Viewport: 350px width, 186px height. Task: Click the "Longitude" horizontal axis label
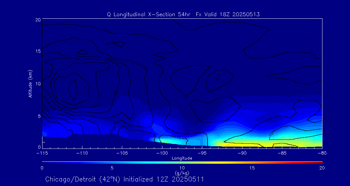pyautogui.click(x=182, y=159)
